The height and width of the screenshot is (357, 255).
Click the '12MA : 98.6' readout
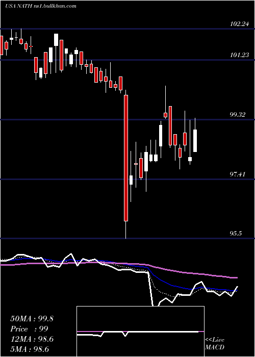click(32, 339)
